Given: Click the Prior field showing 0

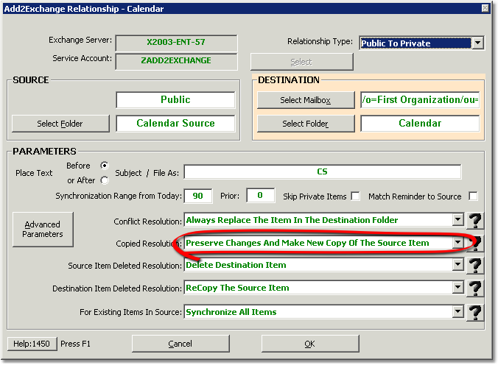Looking at the screenshot, I should point(260,195).
